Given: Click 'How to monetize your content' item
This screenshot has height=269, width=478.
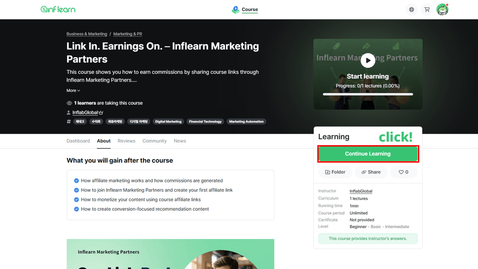Looking at the screenshot, I should [x=141, y=199].
